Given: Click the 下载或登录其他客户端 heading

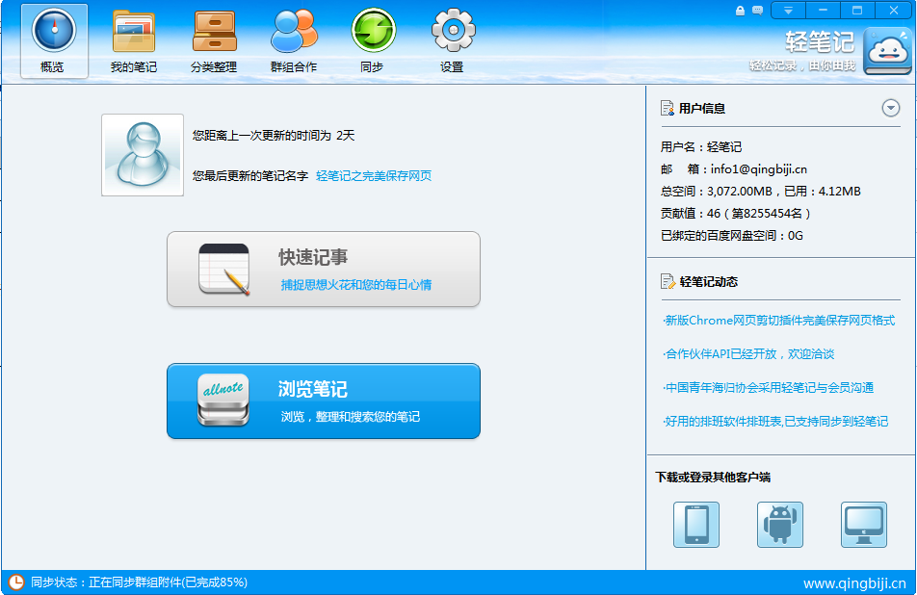Looking at the screenshot, I should point(713,478).
